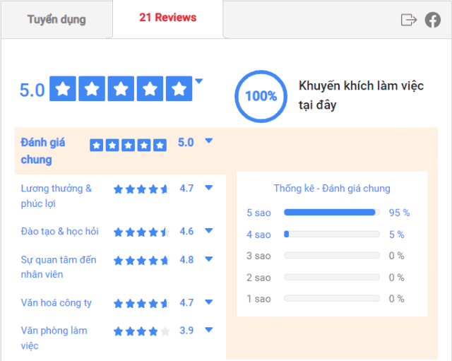Open the Đào tạo & học hỏi link
This screenshot has width=452, height=361.
(59, 231)
